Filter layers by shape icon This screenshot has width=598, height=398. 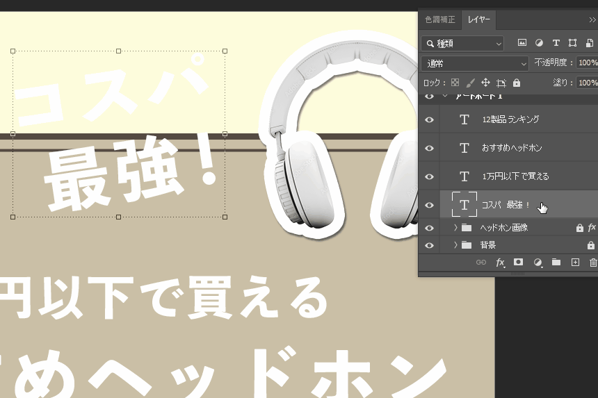[x=572, y=42]
